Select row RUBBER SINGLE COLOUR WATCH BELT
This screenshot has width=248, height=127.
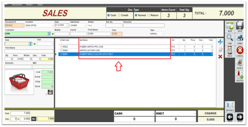[135, 54]
